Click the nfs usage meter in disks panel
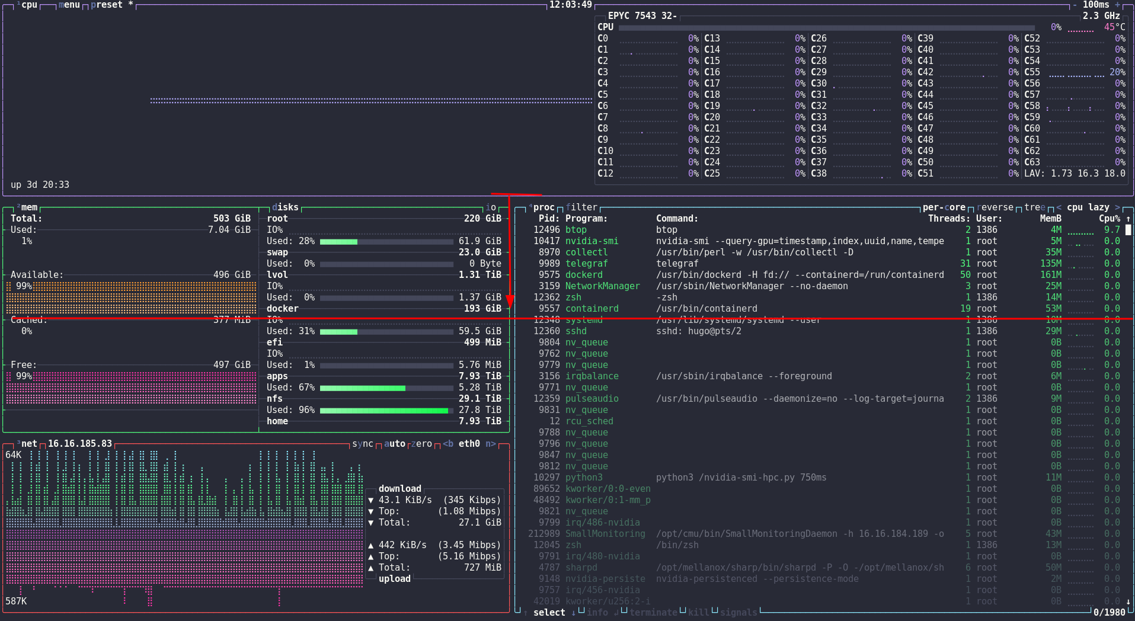Screen dimensions: 1135x621 [385, 410]
